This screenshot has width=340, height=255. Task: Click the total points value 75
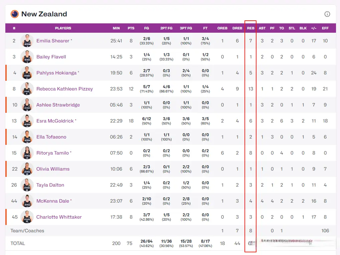130,243
